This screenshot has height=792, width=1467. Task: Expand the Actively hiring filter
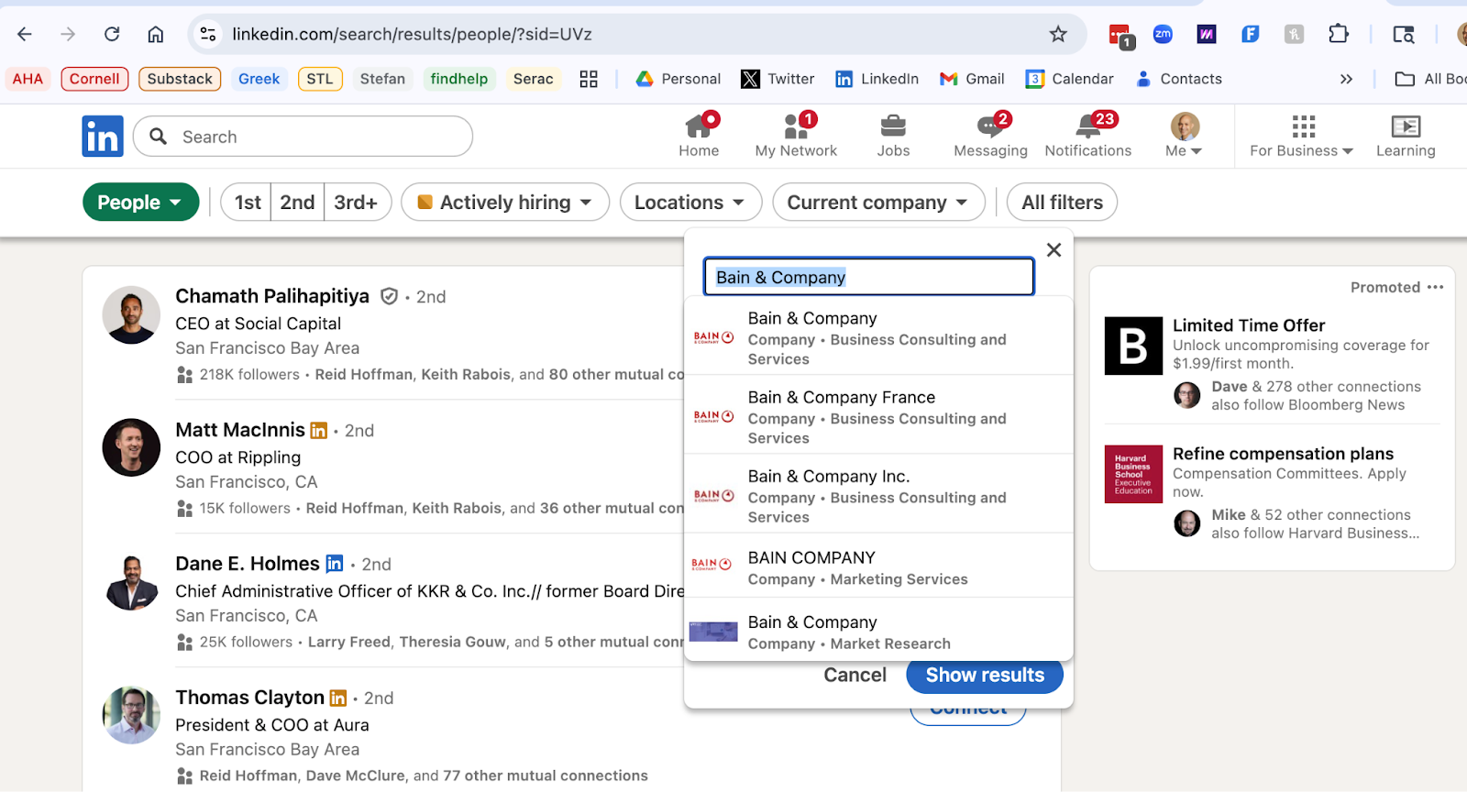(505, 203)
